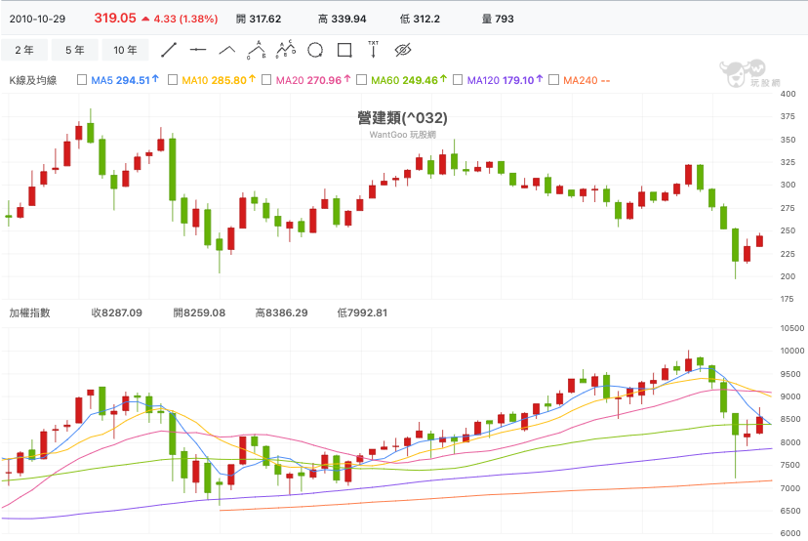The width and height of the screenshot is (808, 541).
Task: Switch chart to 5 年 range
Action: coord(75,50)
